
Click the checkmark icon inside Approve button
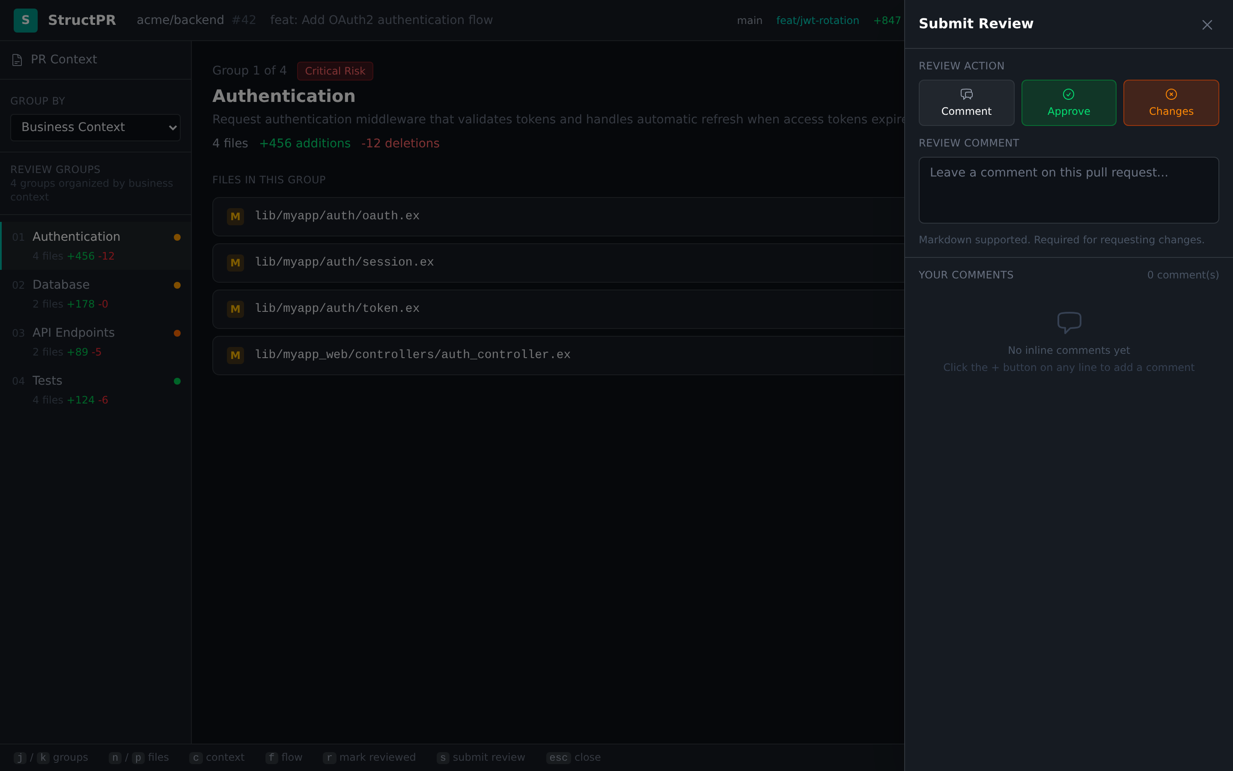point(1068,94)
